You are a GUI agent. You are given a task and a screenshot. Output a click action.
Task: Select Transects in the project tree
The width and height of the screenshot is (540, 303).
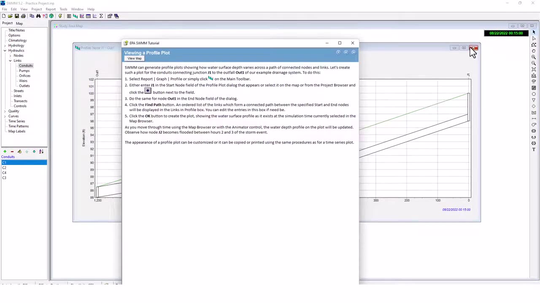point(20,101)
